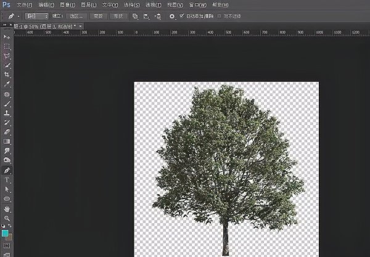Screen dimensions: 370x257
Task: Toggle Quick Mask mode icon
Action: tap(7, 246)
